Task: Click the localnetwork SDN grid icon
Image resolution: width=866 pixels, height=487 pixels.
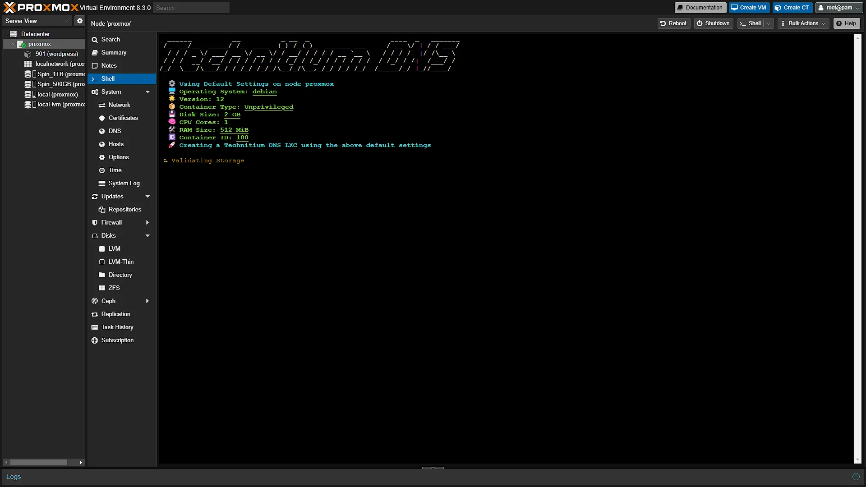Action: tap(28, 64)
